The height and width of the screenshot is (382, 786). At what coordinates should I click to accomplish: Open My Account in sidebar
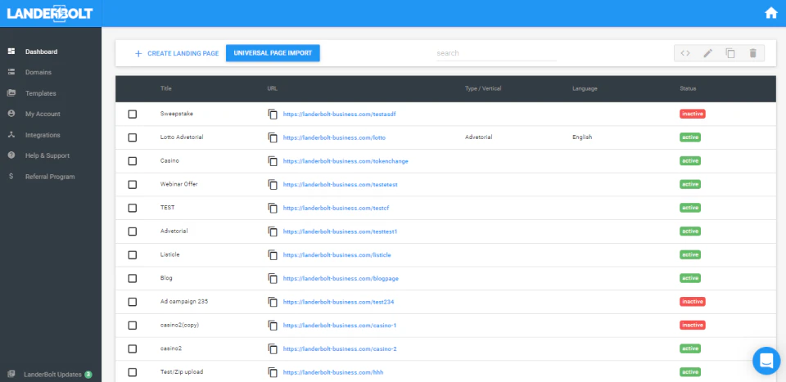click(x=43, y=115)
